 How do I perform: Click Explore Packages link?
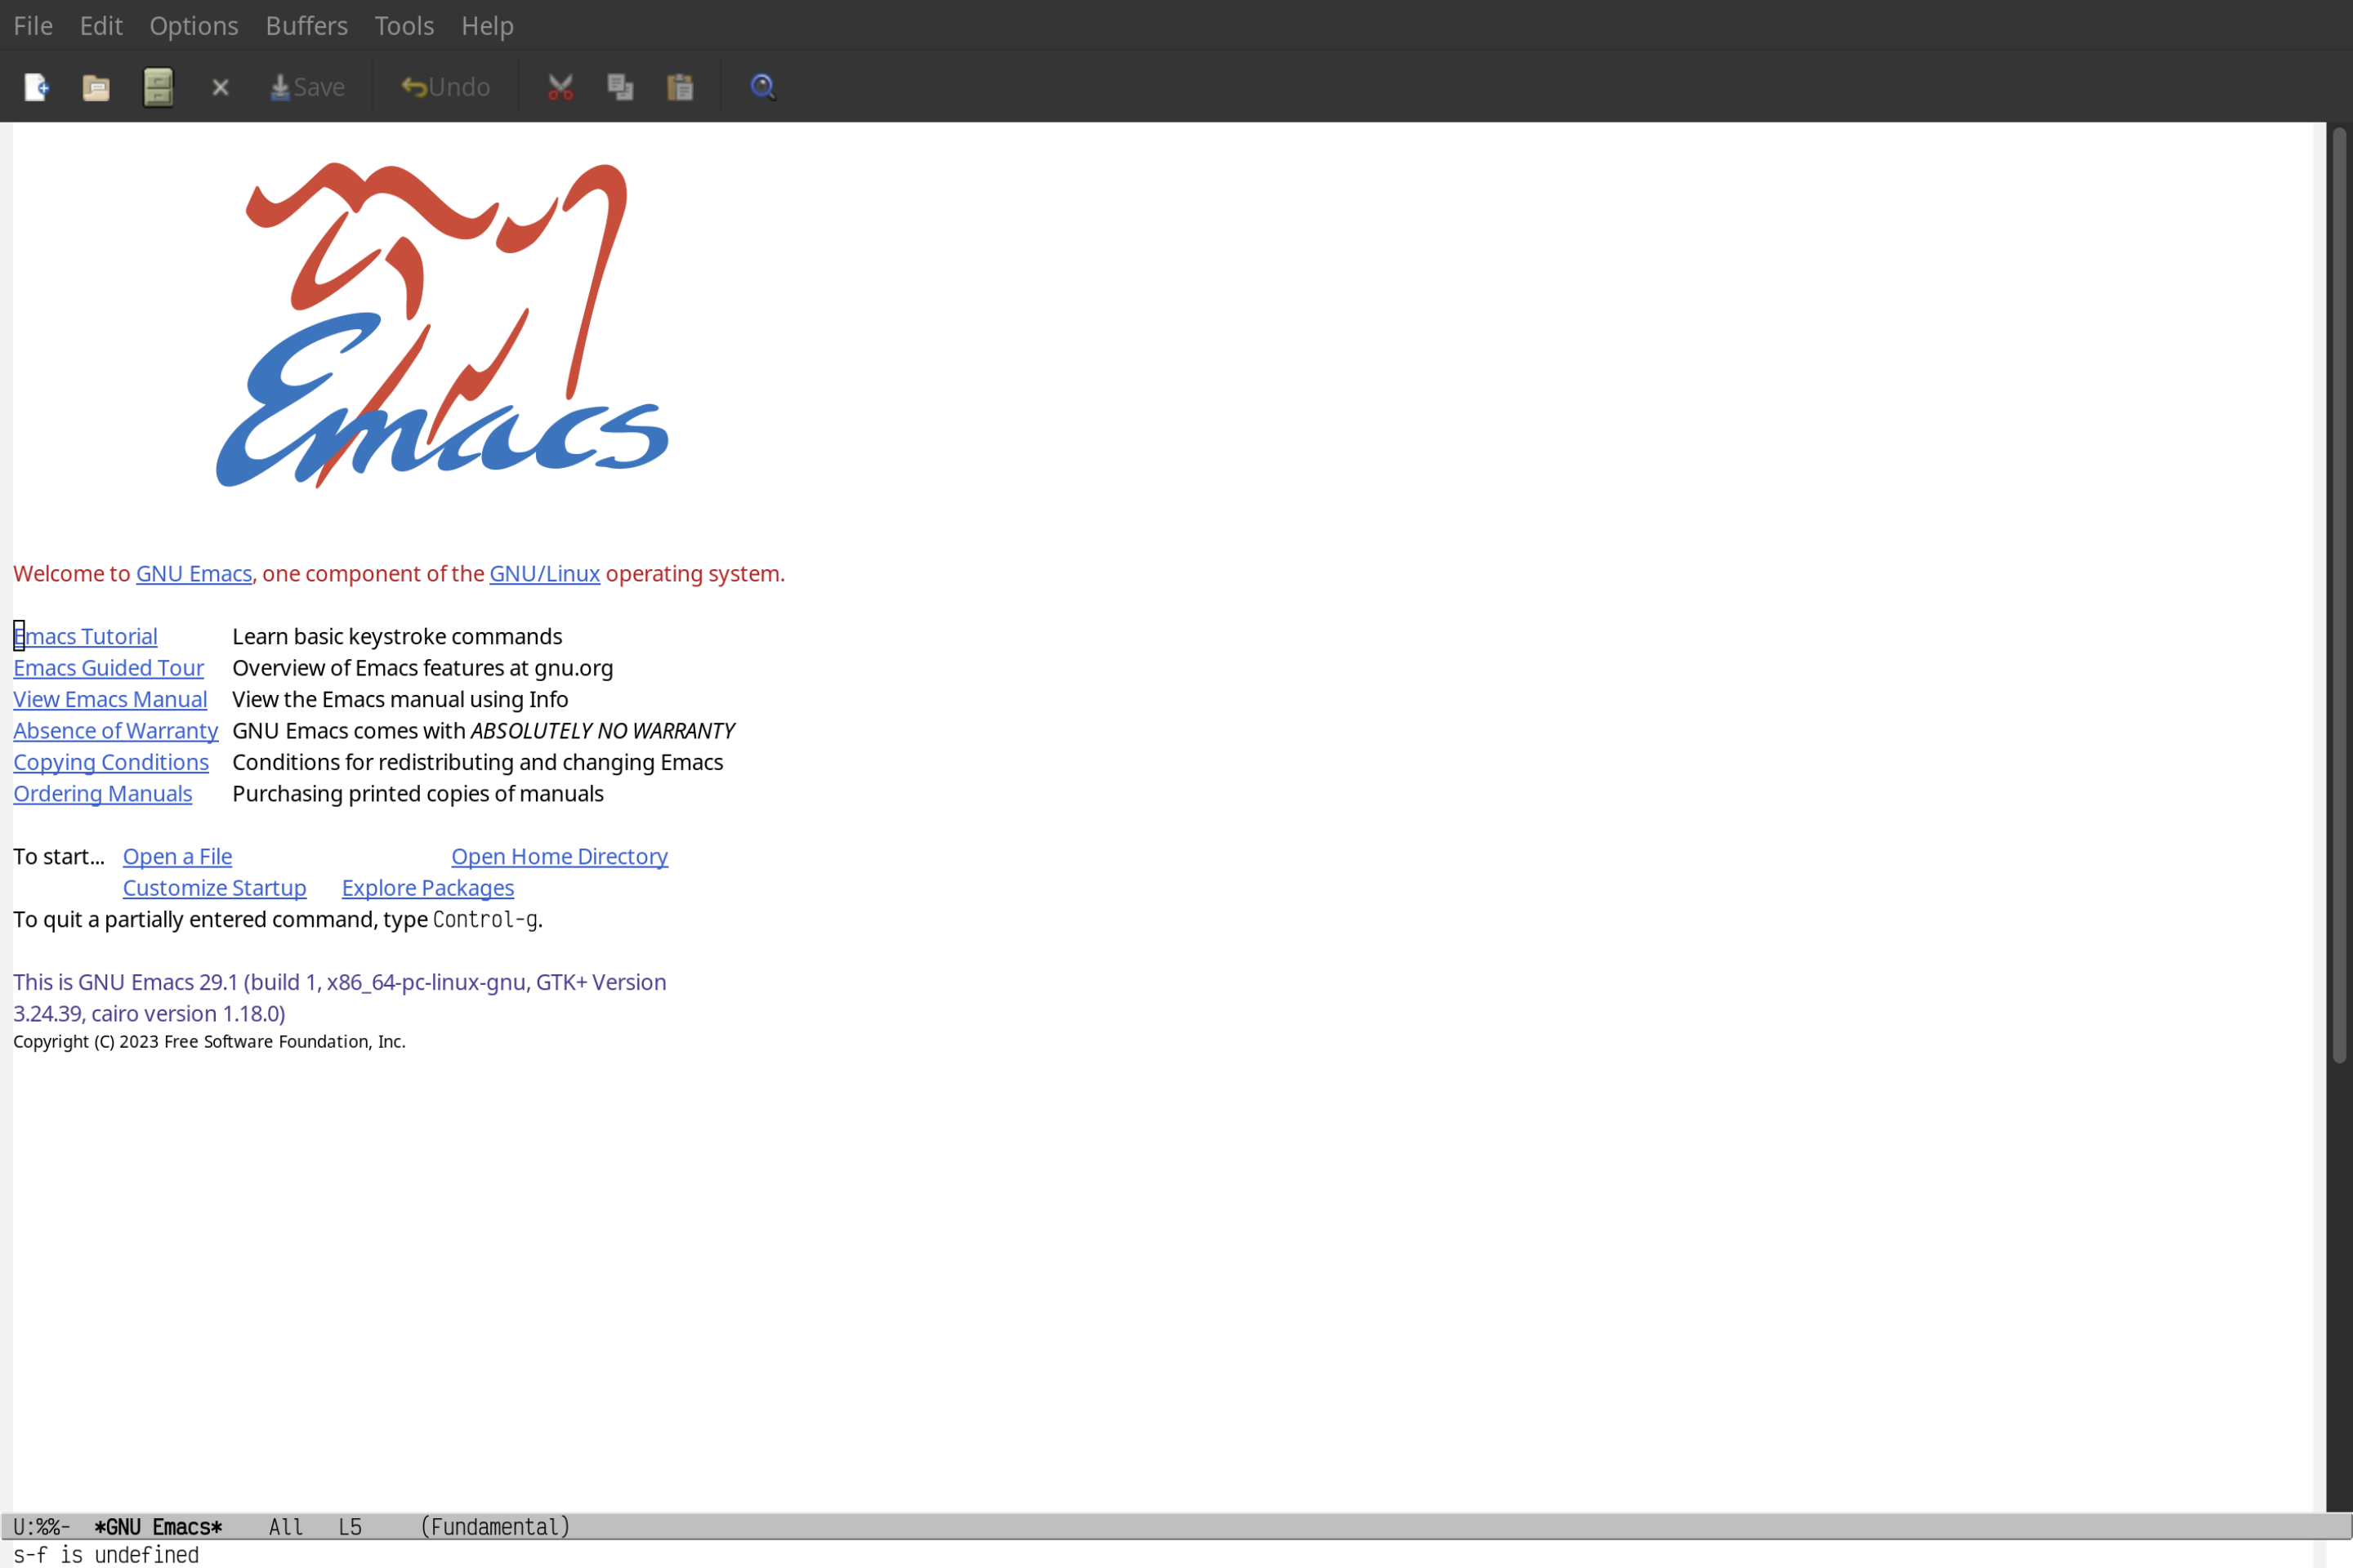pyautogui.click(x=427, y=887)
